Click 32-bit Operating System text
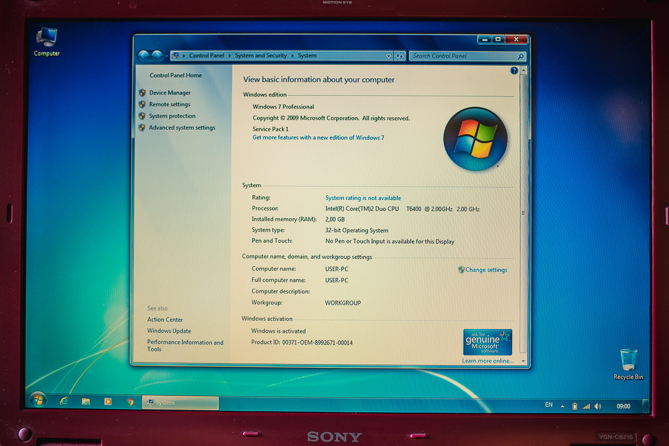The image size is (669, 446). coord(357,230)
